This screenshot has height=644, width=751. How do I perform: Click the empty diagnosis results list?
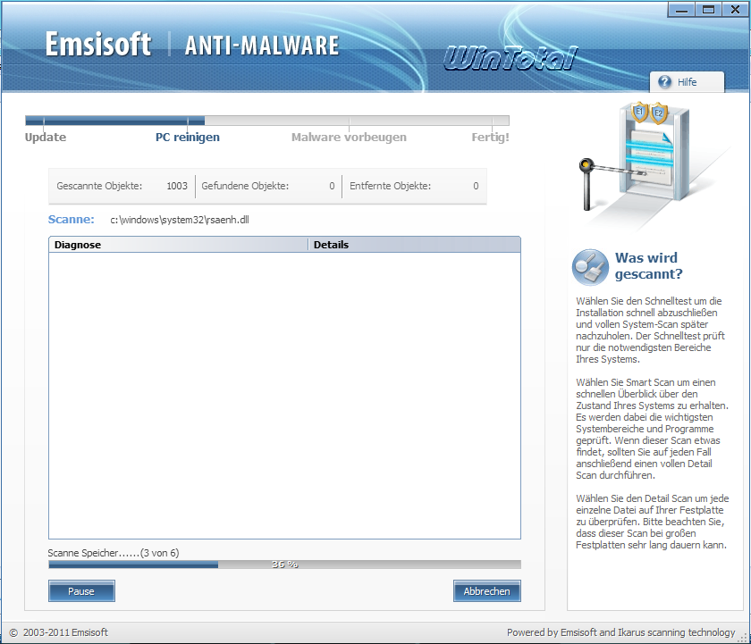pos(284,395)
